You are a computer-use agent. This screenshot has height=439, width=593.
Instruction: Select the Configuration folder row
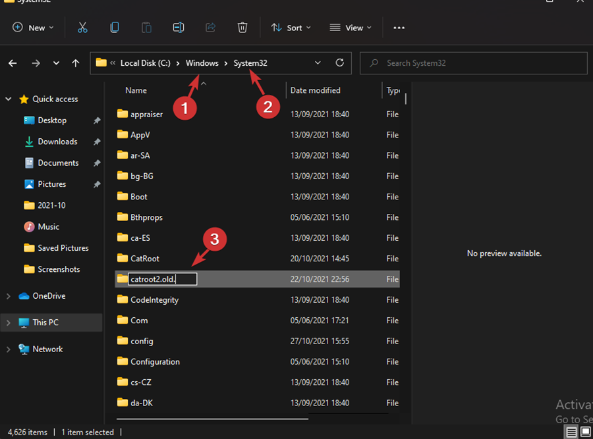[257, 362]
